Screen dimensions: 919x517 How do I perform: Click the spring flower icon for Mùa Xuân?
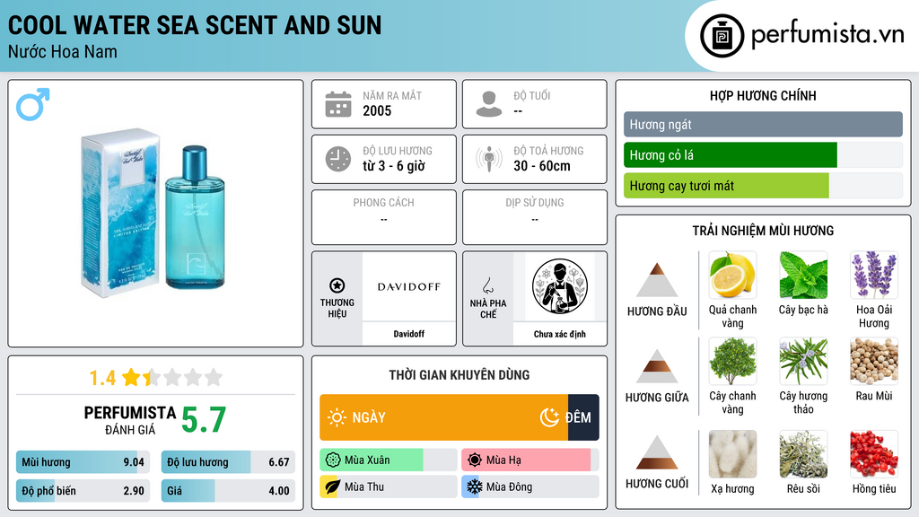pyautogui.click(x=333, y=460)
